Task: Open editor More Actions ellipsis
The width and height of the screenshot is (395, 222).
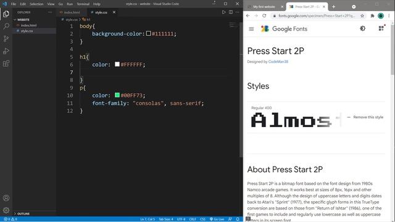Action: (x=237, y=12)
